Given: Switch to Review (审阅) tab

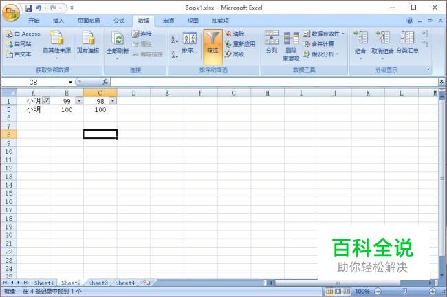Looking at the screenshot, I should coord(168,21).
